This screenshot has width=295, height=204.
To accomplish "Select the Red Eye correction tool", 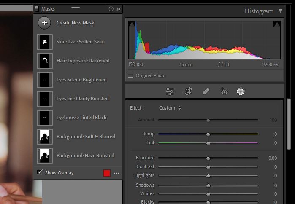I will (x=224, y=91).
